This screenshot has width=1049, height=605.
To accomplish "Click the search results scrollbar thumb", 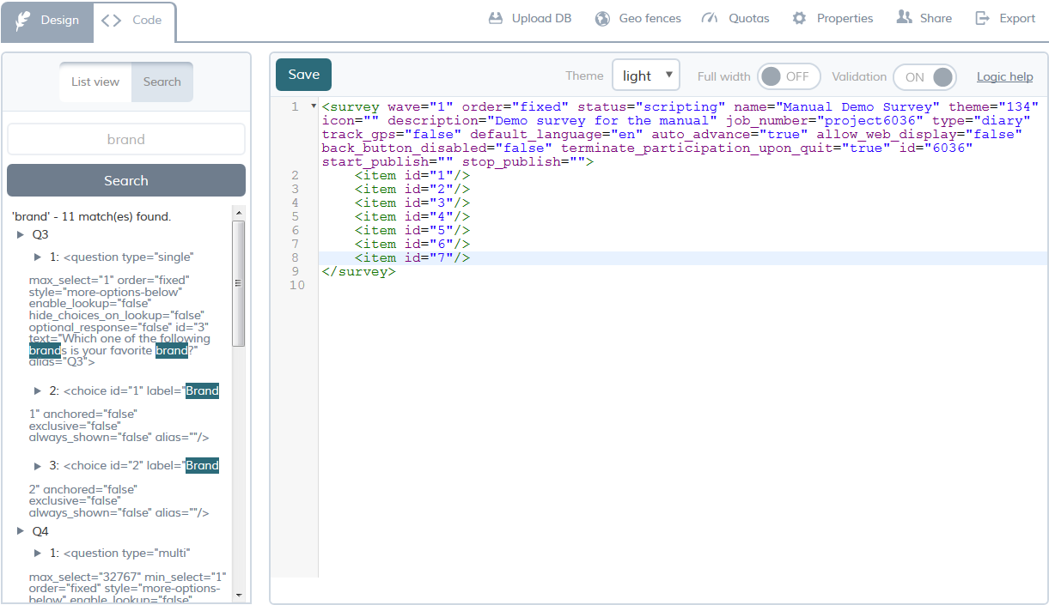I will point(239,283).
